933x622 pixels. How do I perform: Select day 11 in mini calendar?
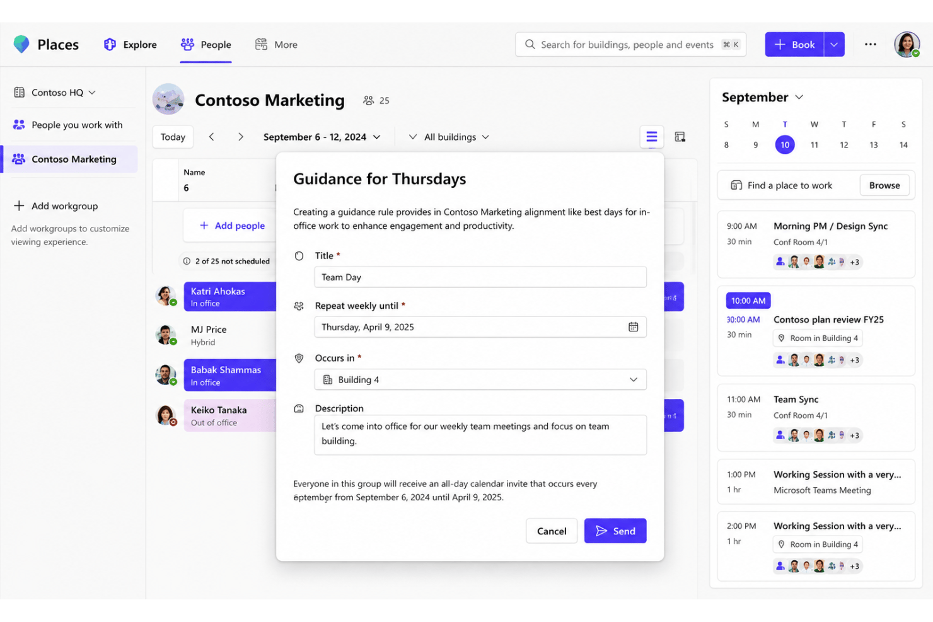814,145
